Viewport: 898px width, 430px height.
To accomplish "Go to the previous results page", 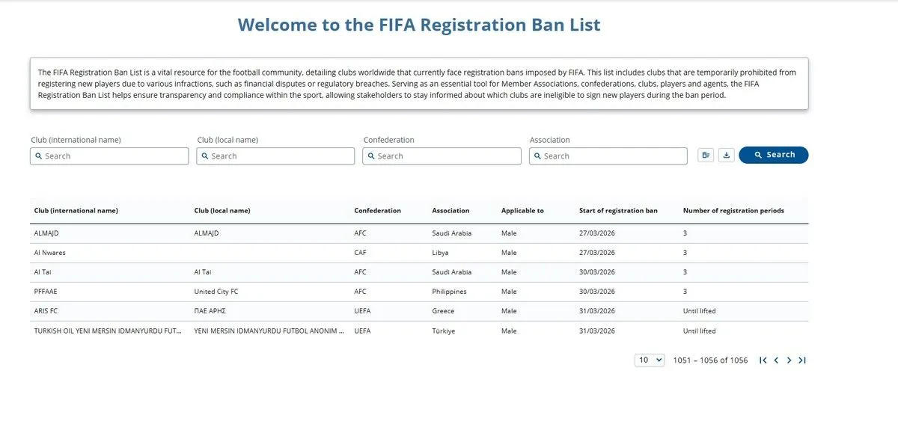I will 776,360.
